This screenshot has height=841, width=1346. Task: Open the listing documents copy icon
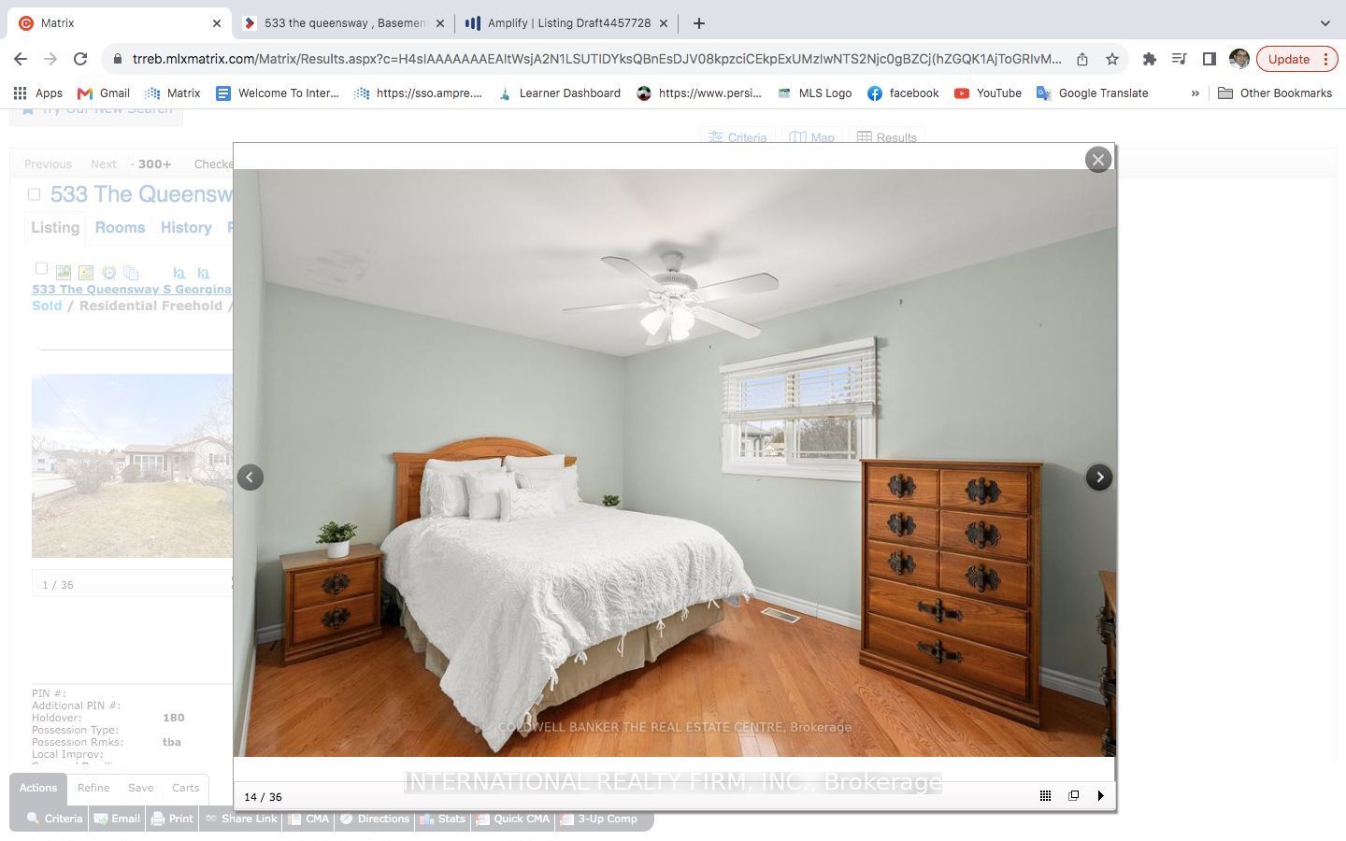[x=131, y=273]
